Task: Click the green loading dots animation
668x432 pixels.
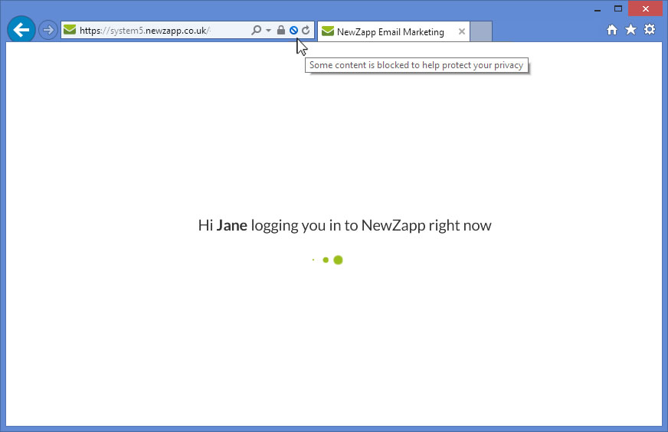Action: 327,260
